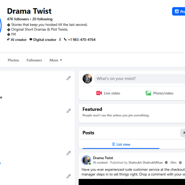Switch to the Followers tab

click(x=34, y=60)
